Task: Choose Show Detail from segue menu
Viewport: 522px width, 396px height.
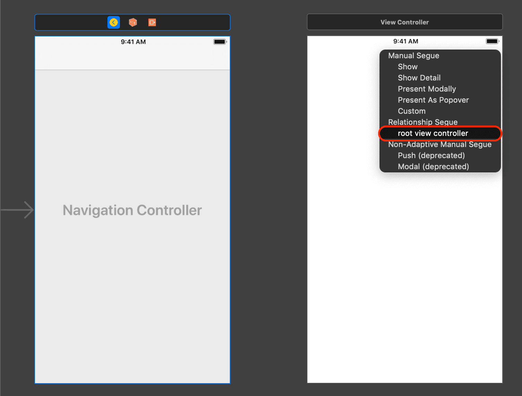Action: 419,78
